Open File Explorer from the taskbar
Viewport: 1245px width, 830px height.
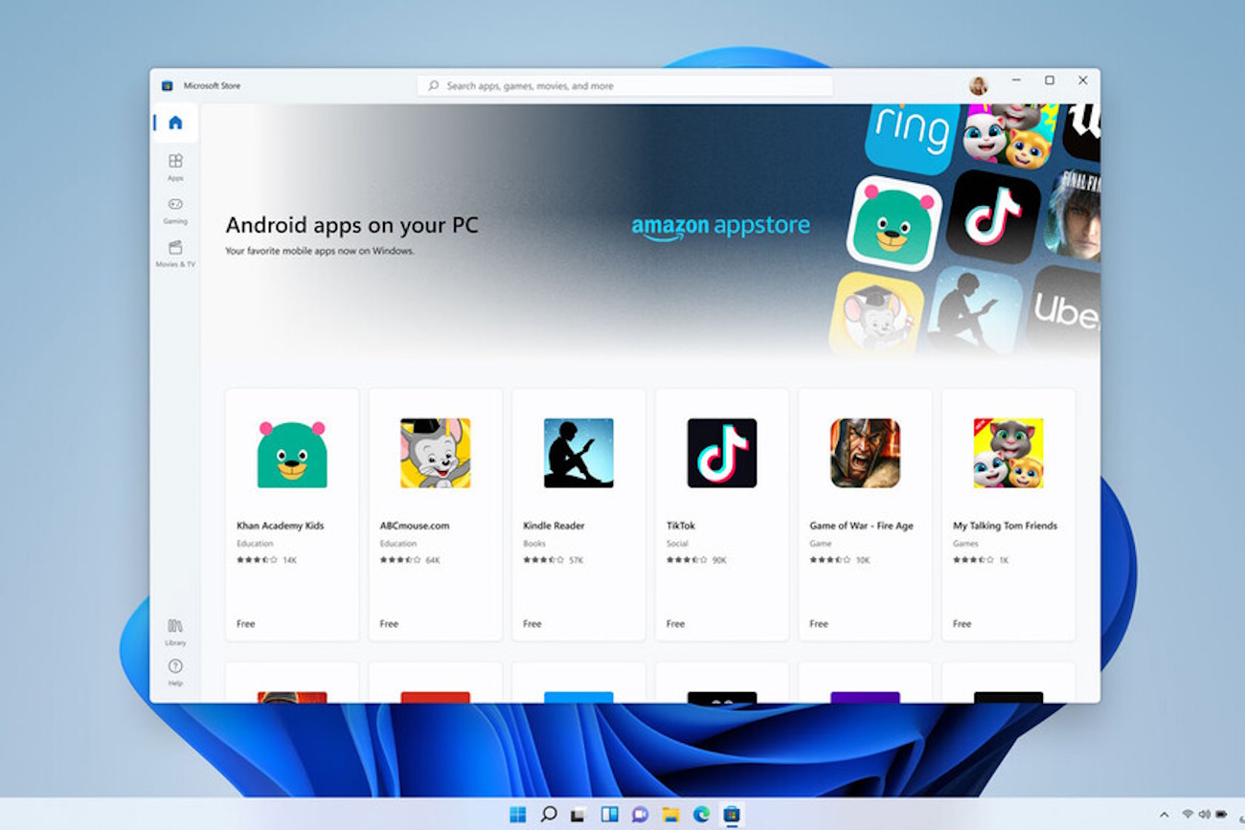click(670, 814)
